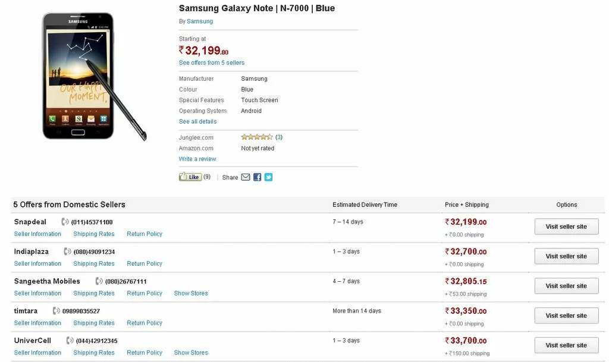Click the phone icon beside UniverCell
Viewport: 609px width, 362px height.
coord(70,341)
